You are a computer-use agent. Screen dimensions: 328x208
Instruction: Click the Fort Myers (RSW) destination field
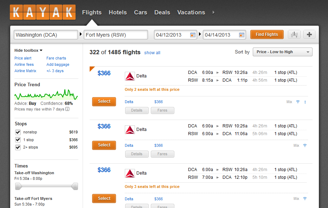[116, 35]
